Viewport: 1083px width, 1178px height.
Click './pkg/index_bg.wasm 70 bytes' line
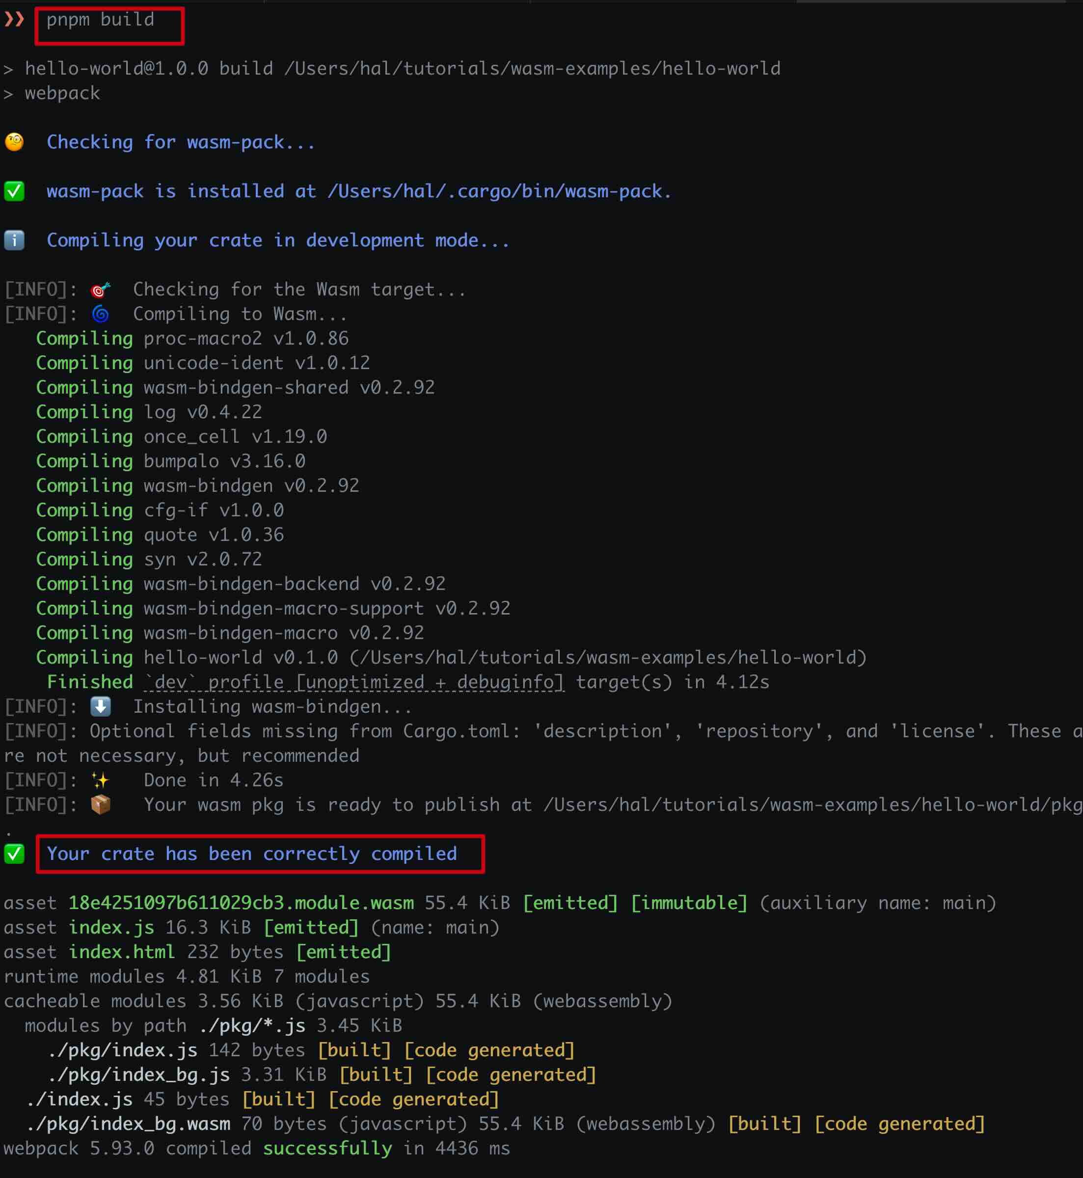coord(505,1124)
